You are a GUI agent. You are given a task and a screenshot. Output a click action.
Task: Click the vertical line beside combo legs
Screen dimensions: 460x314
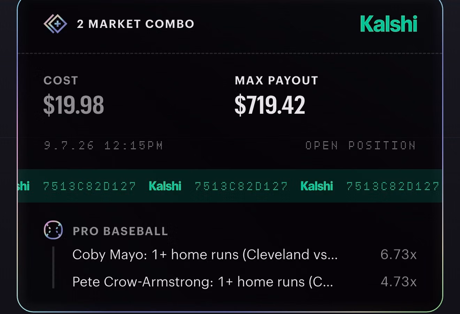point(53,268)
